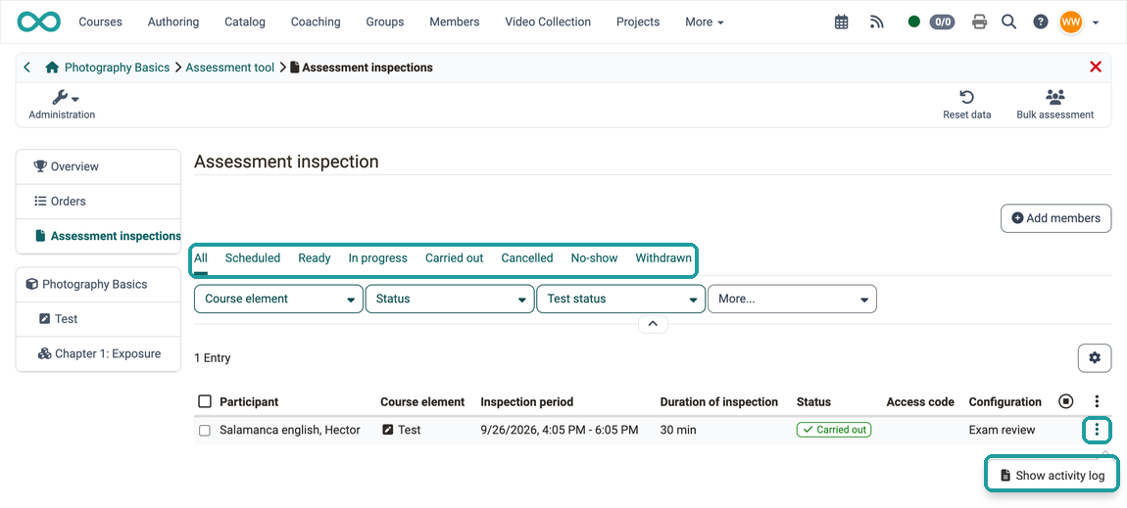The height and width of the screenshot is (508, 1127).
Task: Switch to the Withdrawn tab
Action: (663, 258)
